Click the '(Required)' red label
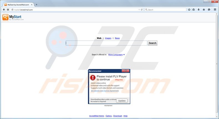The width and height of the screenshot is (219, 119). (x=119, y=80)
